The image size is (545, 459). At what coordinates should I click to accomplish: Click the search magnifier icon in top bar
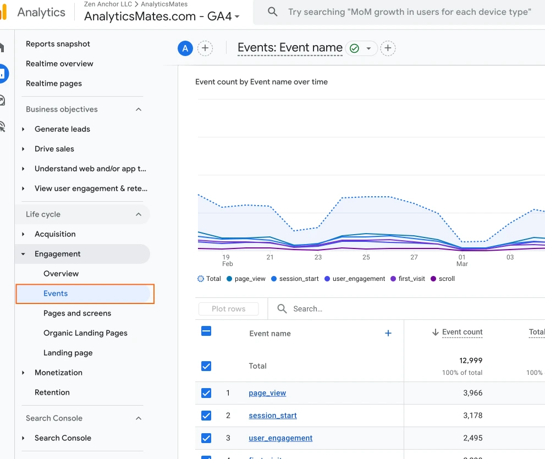pyautogui.click(x=273, y=12)
